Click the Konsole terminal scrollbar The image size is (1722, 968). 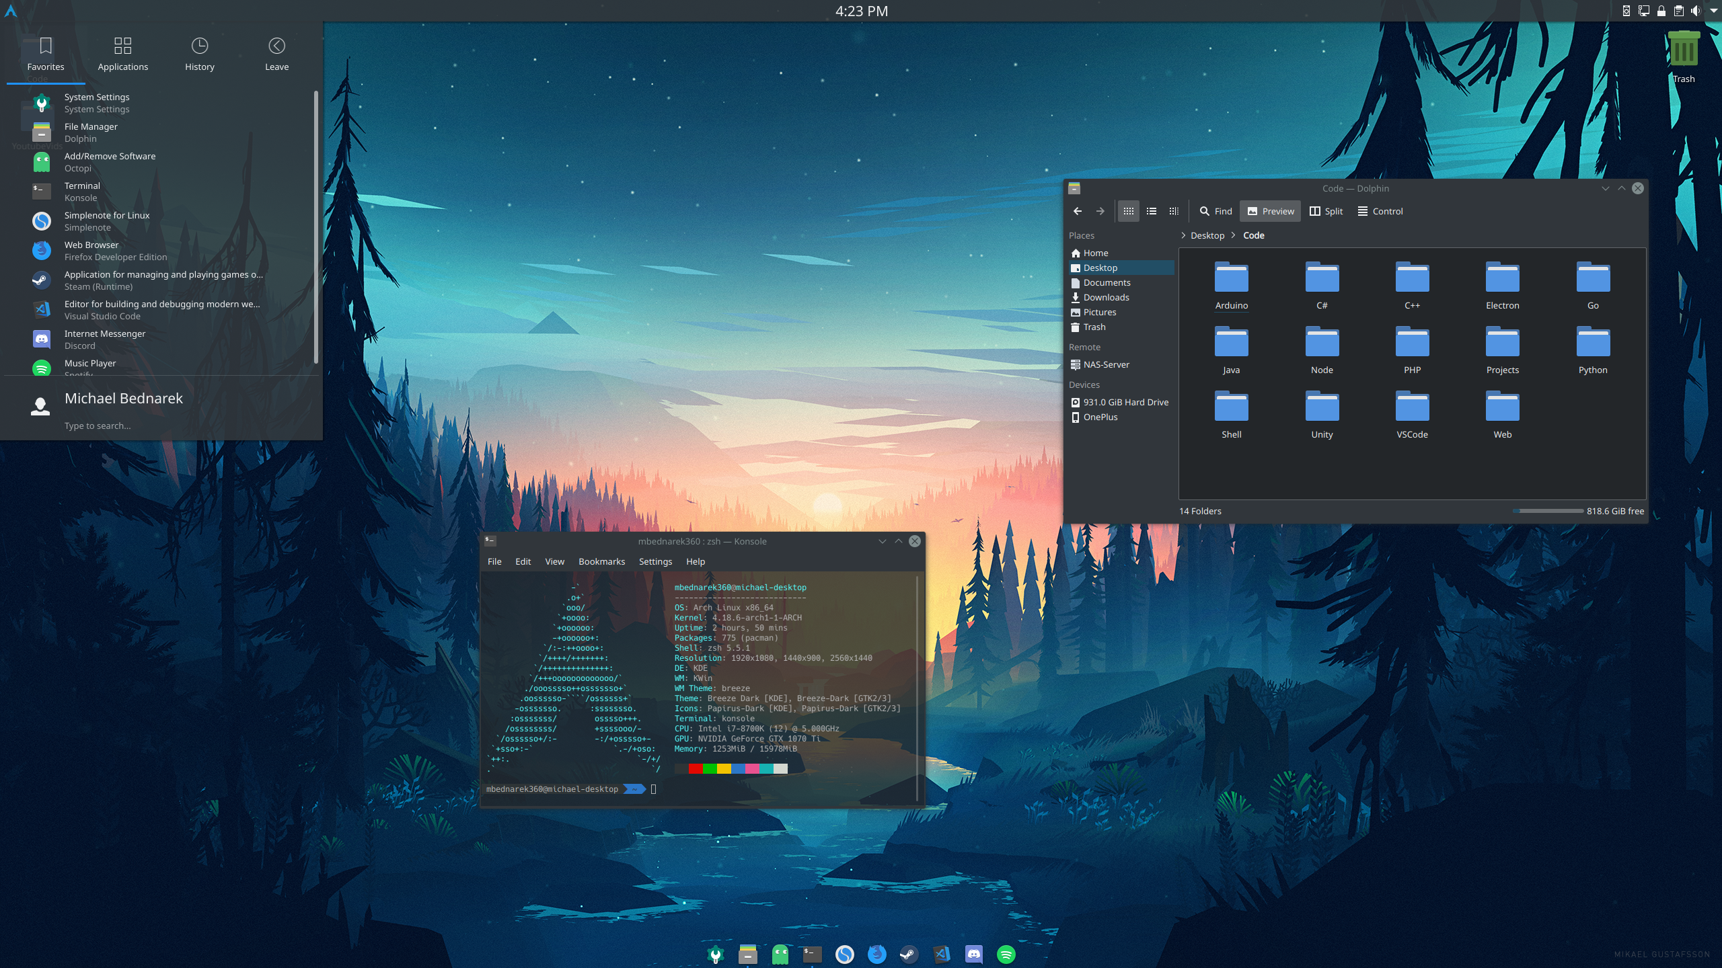pos(918,688)
